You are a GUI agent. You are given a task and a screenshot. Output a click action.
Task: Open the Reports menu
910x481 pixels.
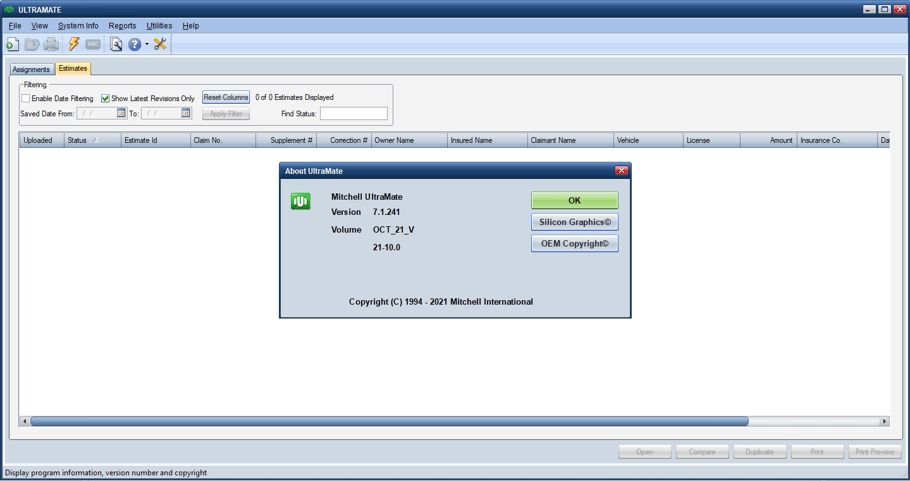click(123, 26)
